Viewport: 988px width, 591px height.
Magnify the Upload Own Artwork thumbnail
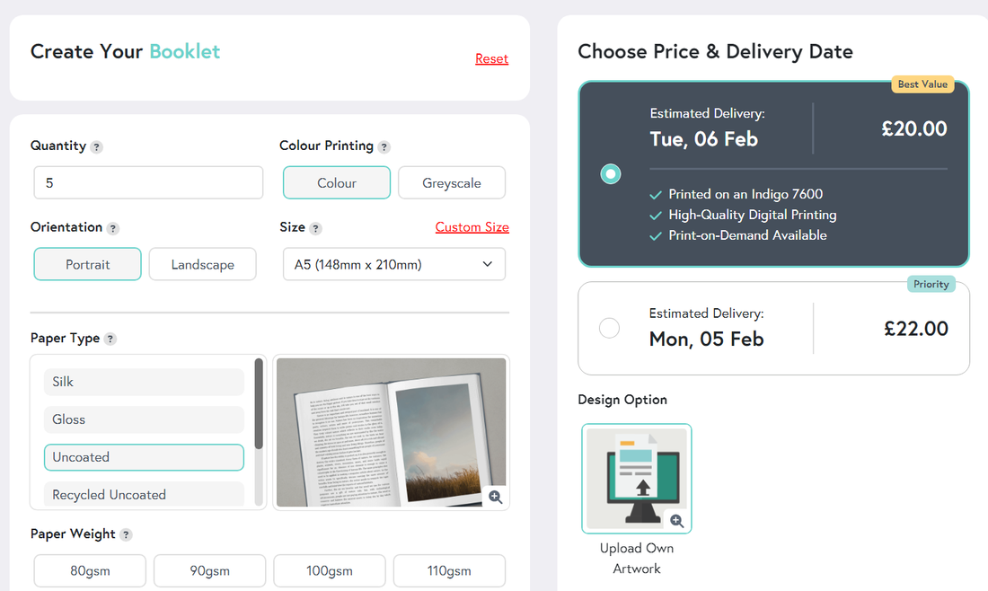tap(676, 521)
